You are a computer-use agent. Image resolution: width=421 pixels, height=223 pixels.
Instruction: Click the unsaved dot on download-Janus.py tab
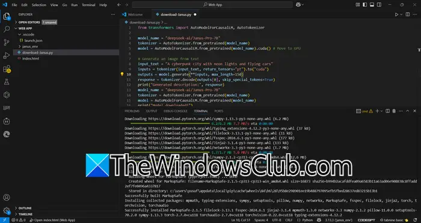point(195,14)
